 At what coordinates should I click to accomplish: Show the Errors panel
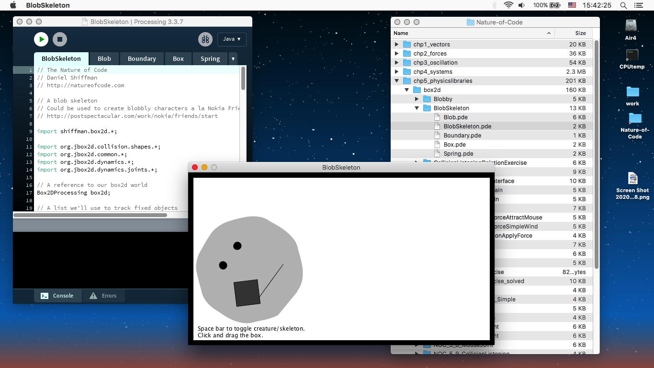pos(103,296)
